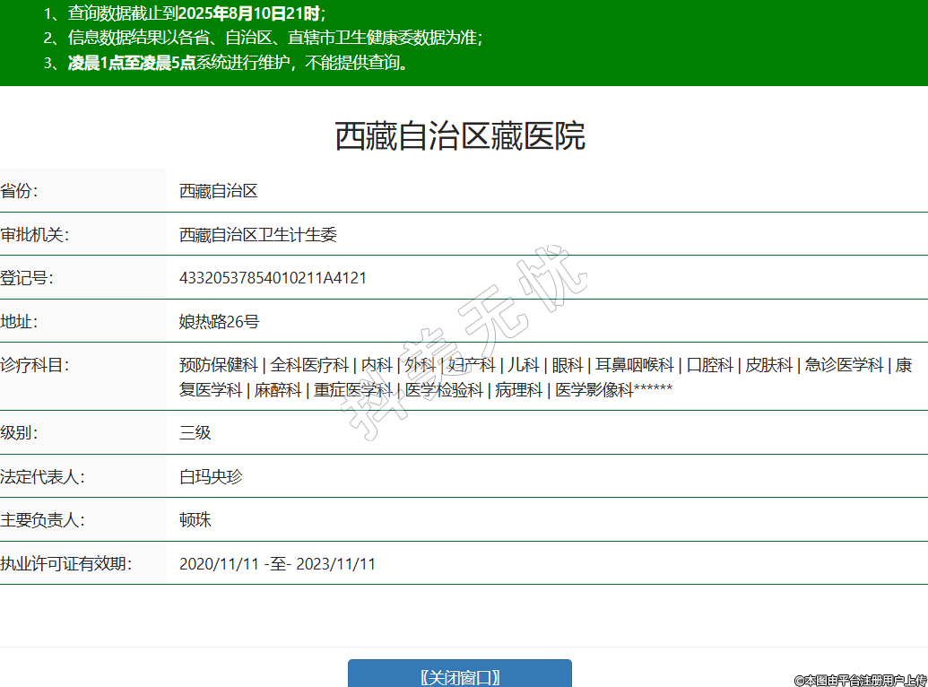Click the 关闭窗口 button

[459, 676]
